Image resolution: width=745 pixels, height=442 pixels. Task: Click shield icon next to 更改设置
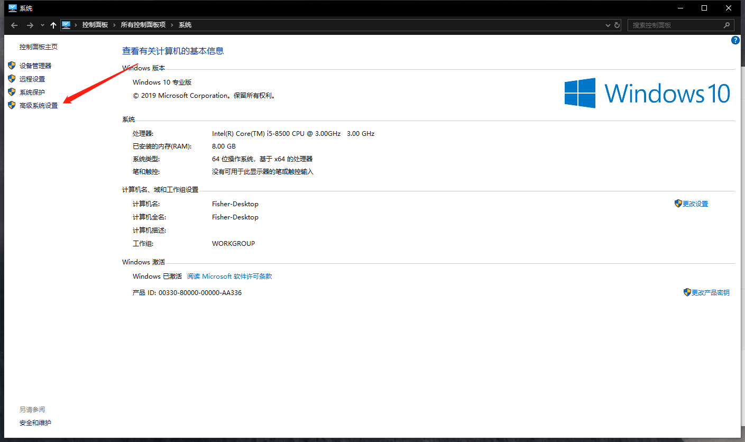point(678,204)
